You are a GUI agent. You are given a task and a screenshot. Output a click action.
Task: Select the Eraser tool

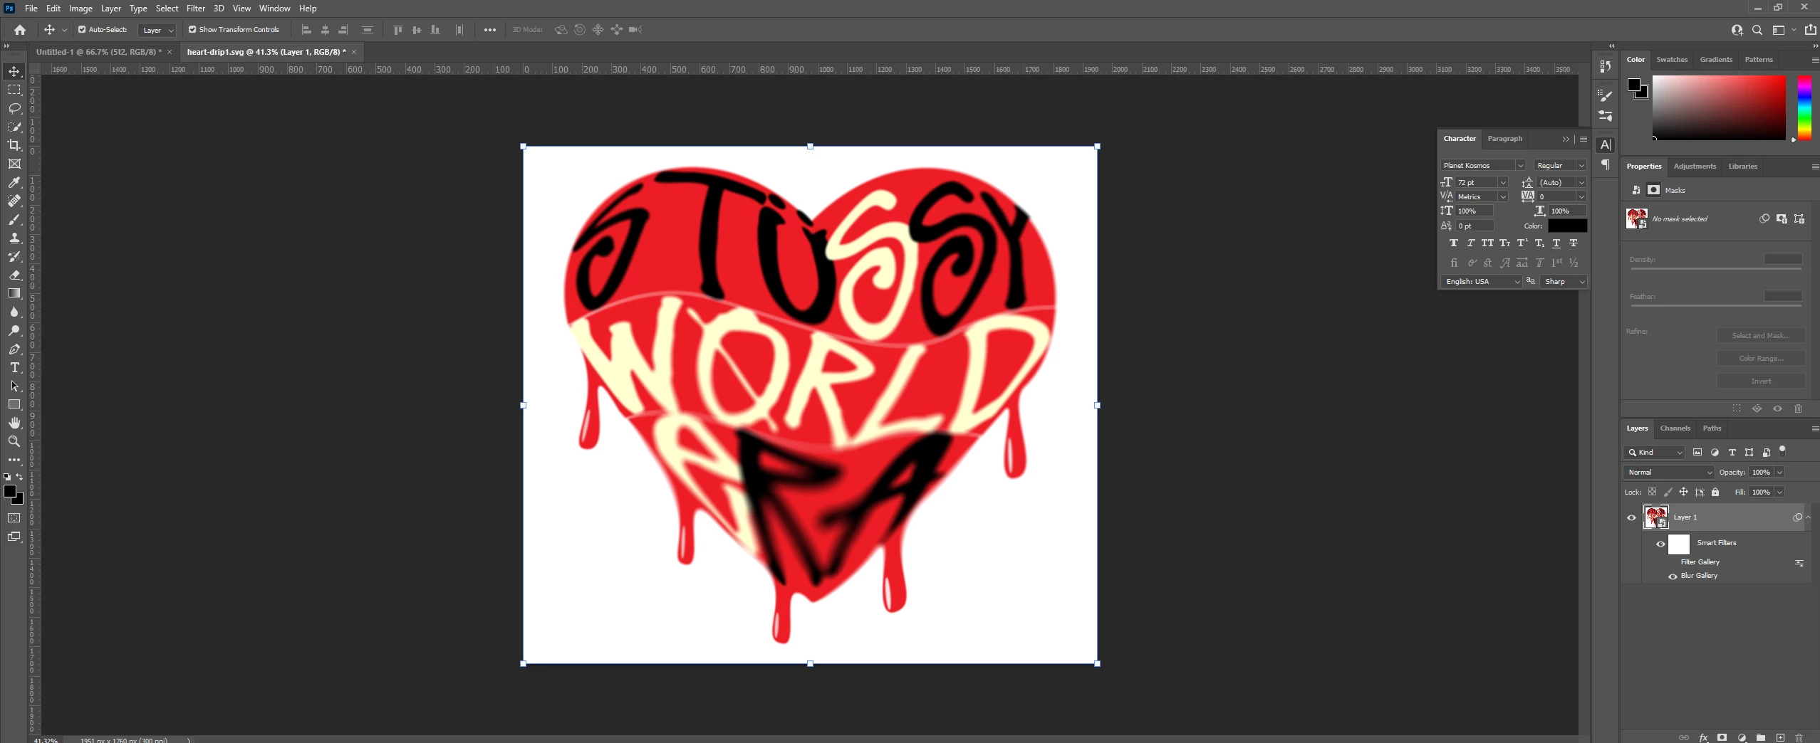click(x=14, y=275)
